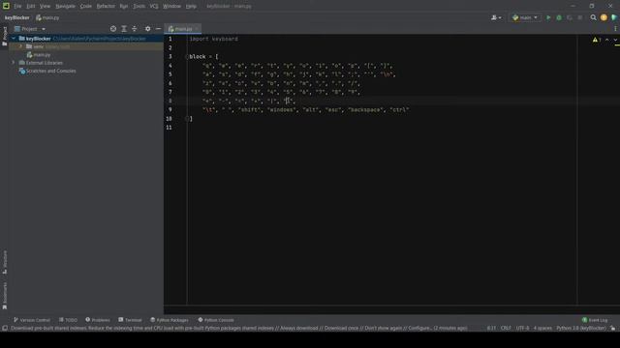Click the keyBlocker breadcrumb in navigation bar
This screenshot has width=620, height=348.
(x=17, y=17)
